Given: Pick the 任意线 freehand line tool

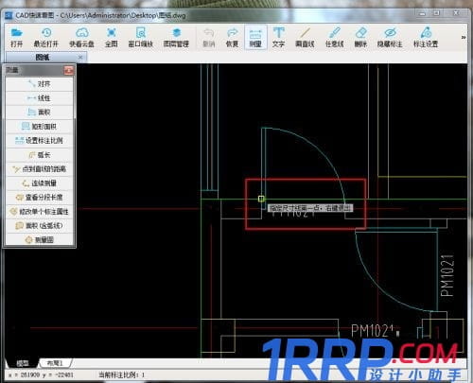Looking at the screenshot, I should (334, 37).
